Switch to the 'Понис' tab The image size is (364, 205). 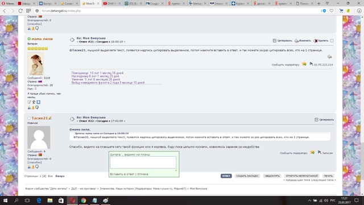click(x=304, y=3)
